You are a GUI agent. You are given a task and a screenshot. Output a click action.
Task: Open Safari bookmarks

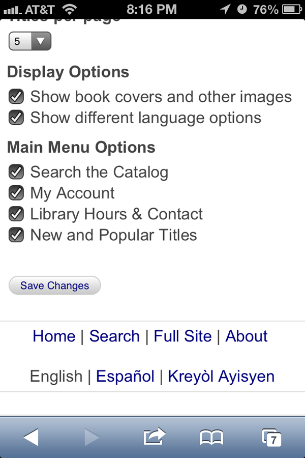point(211,437)
